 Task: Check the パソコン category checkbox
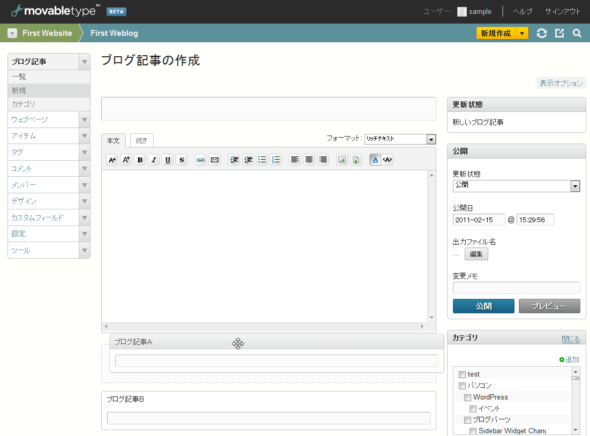[x=463, y=386]
